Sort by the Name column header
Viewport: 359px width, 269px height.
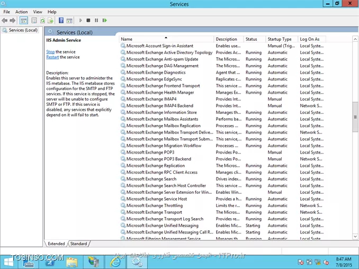coord(166,39)
